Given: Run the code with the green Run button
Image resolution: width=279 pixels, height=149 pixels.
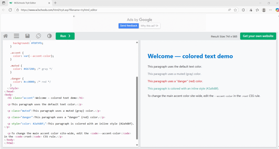Looking at the screenshot, I should (x=65, y=36).
